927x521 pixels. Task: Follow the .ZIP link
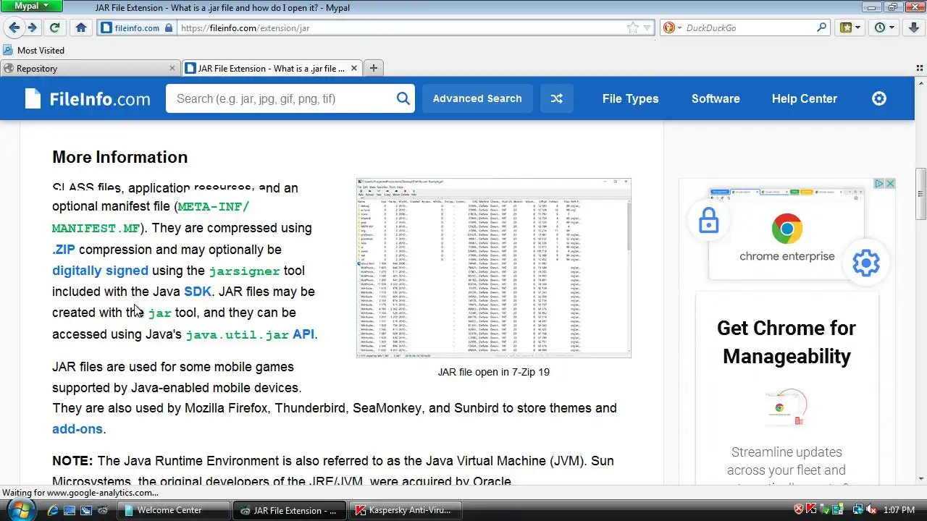click(64, 250)
